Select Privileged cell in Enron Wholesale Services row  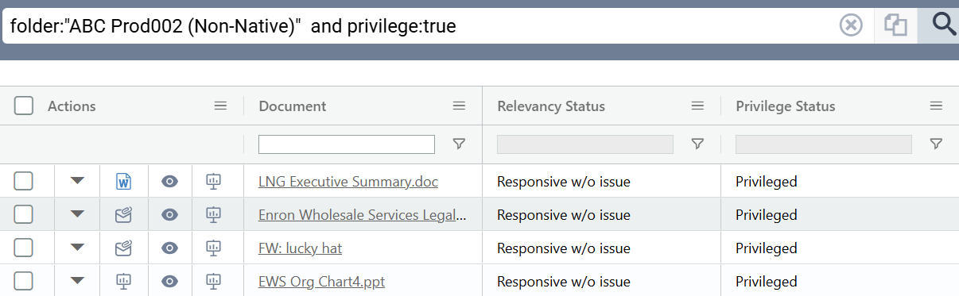[x=840, y=215]
